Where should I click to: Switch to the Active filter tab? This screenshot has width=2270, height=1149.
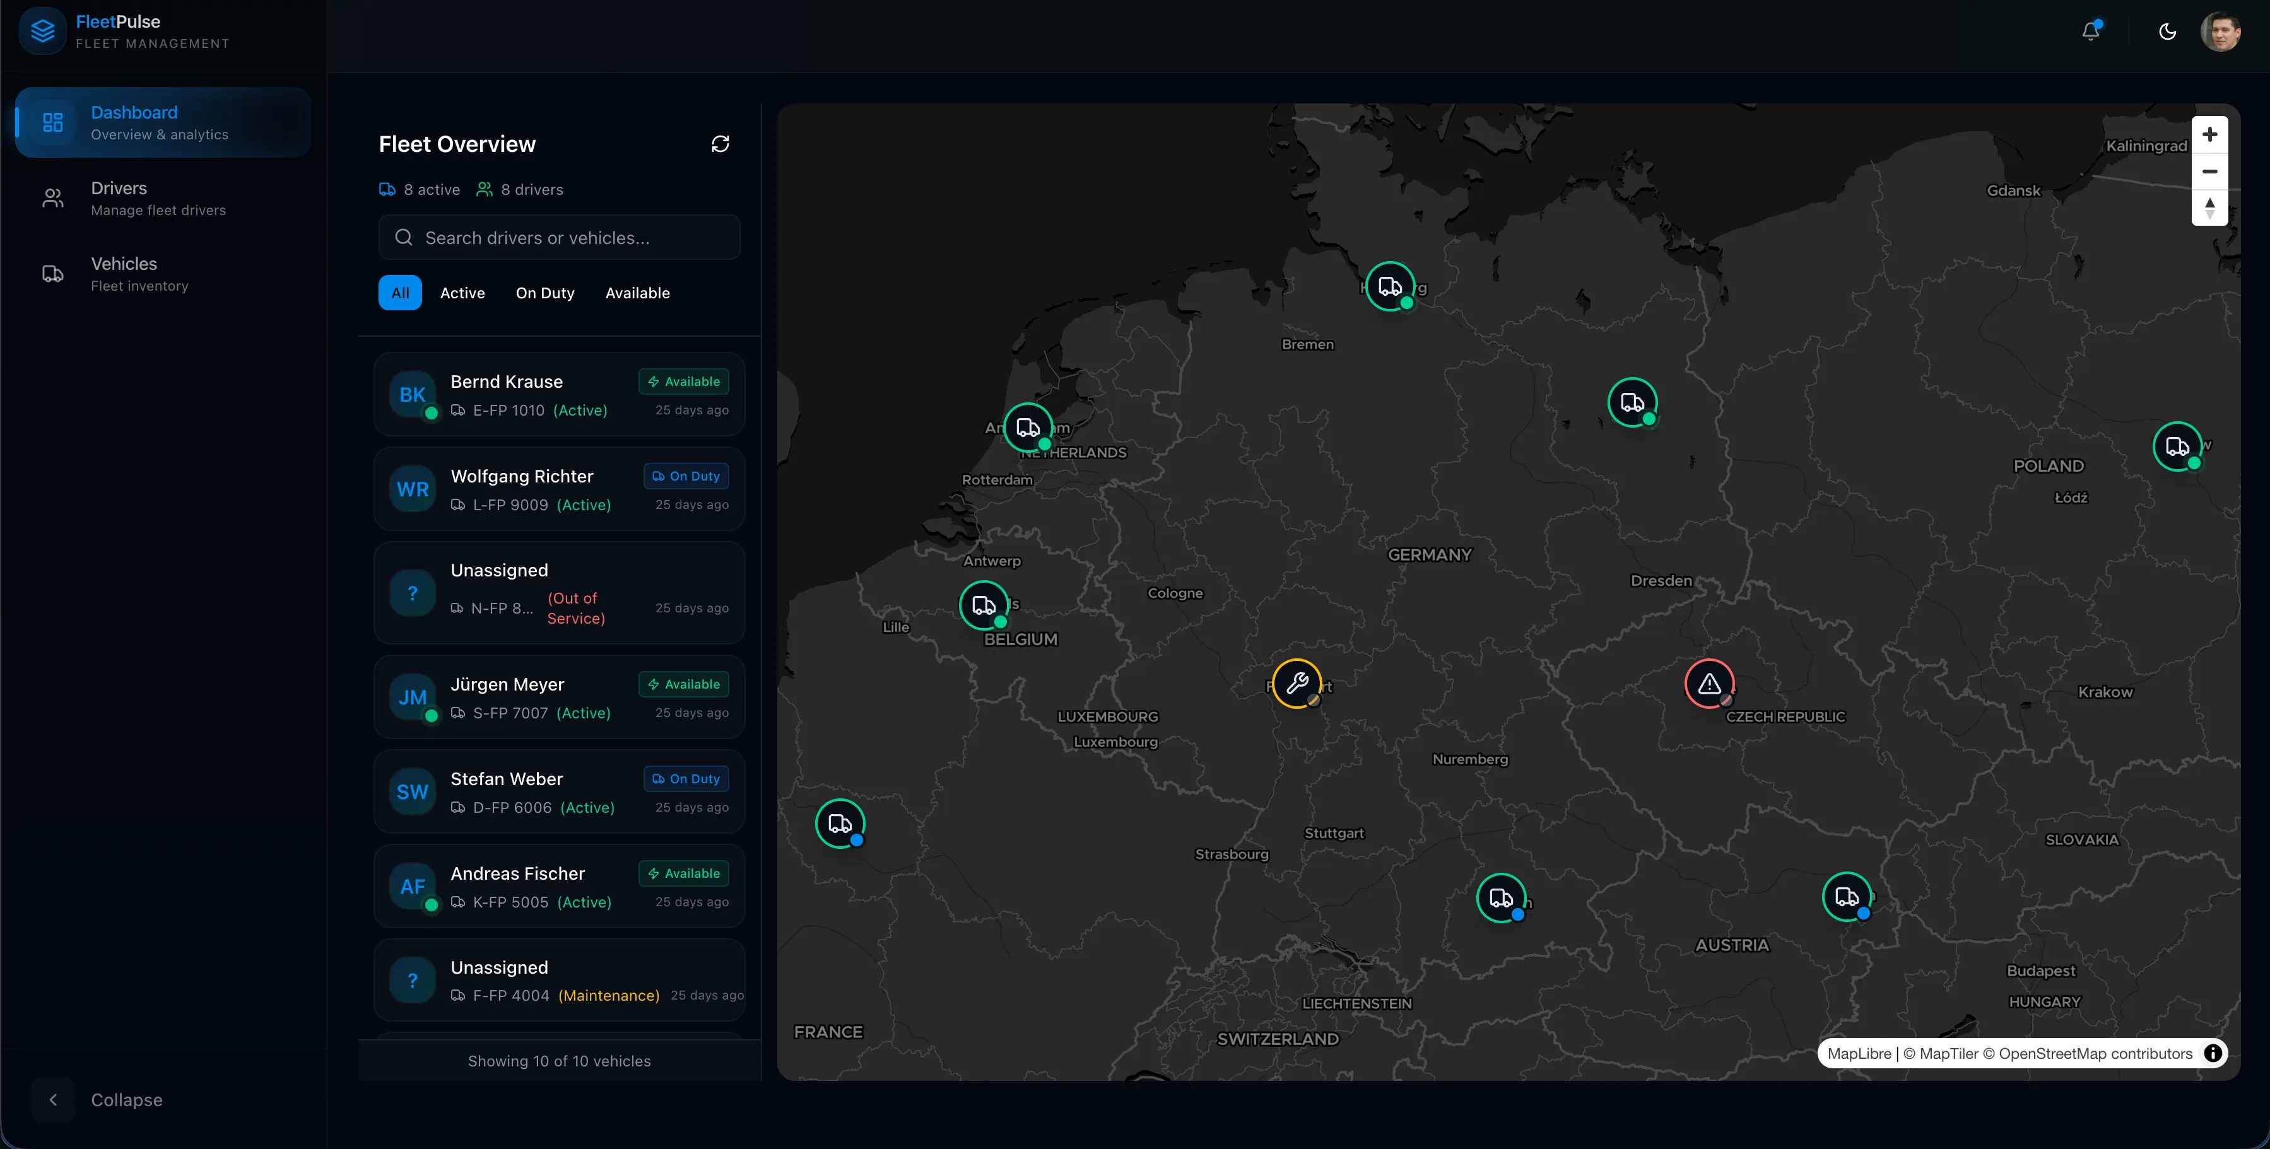click(462, 293)
